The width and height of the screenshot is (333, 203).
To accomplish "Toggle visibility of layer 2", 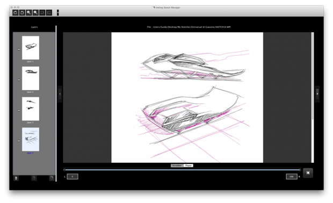I will [x=19, y=80].
